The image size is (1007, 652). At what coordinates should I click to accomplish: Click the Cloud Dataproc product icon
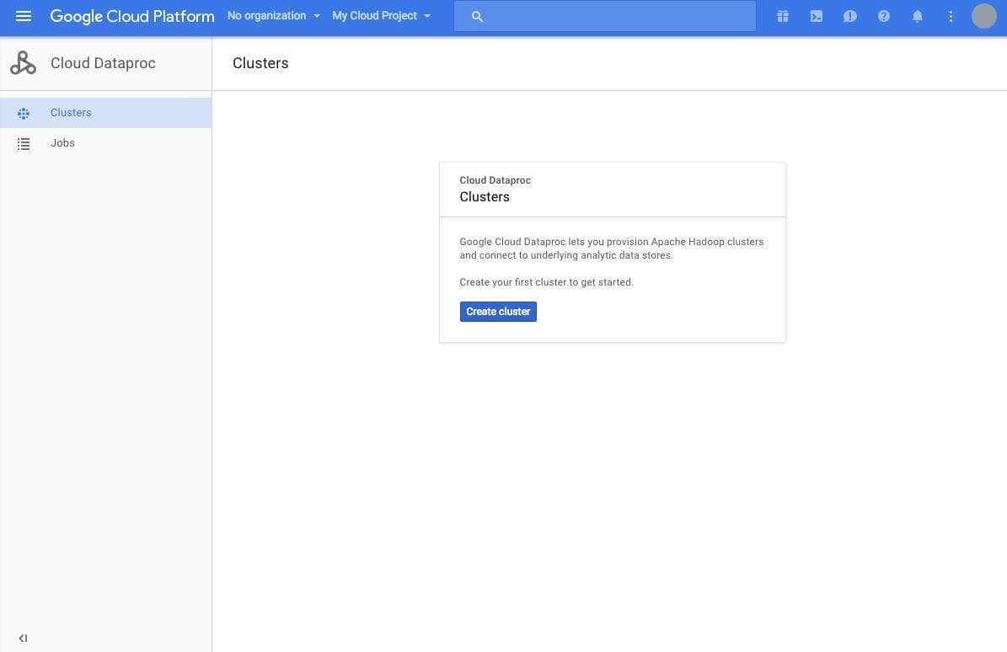(23, 63)
